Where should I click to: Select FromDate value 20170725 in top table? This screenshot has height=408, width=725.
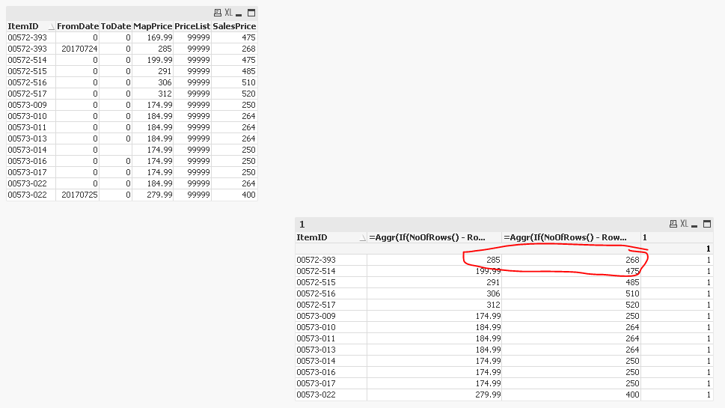point(78,195)
